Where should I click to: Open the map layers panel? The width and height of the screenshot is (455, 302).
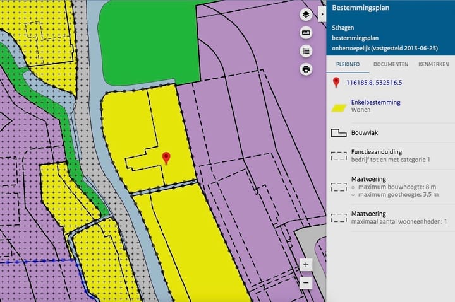coord(306,15)
